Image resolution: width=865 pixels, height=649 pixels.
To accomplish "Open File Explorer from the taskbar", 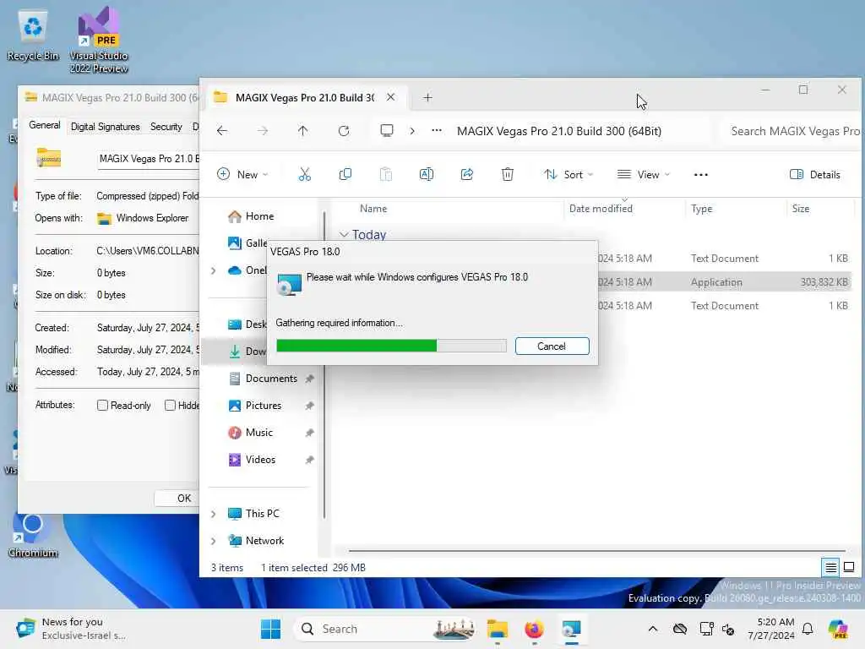I will [x=497, y=629].
